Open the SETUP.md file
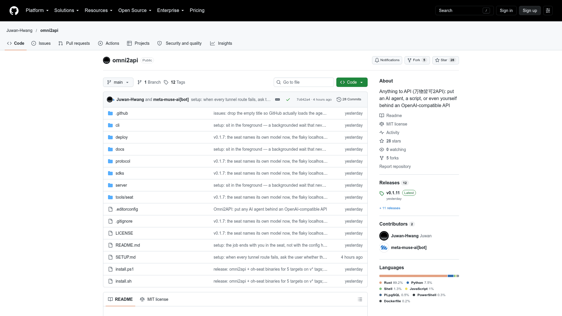The width and height of the screenshot is (562, 316). point(126,257)
